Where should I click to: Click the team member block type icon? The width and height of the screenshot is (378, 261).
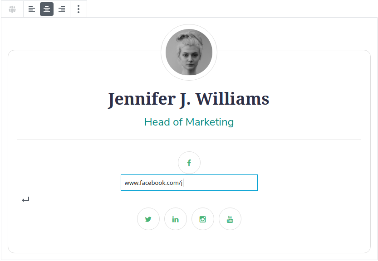tap(12, 9)
